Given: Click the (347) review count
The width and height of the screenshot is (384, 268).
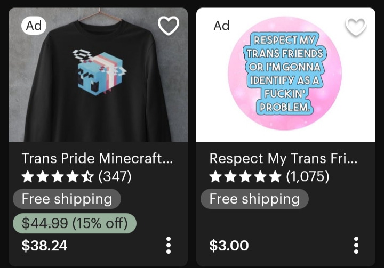Looking at the screenshot, I should (115, 176).
